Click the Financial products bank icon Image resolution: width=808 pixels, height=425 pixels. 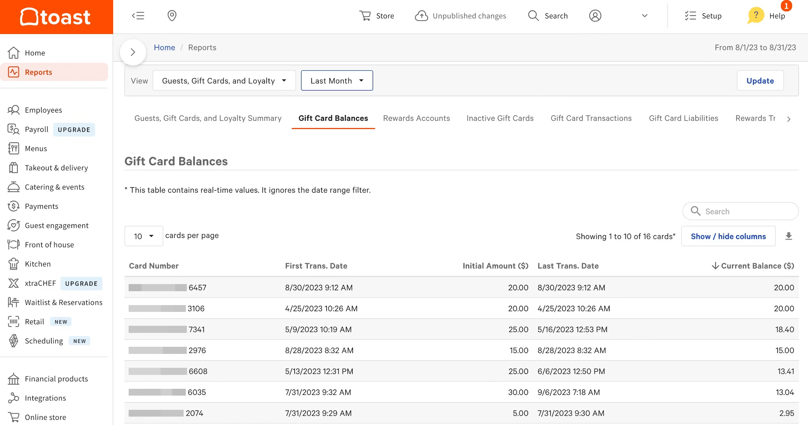(14, 379)
